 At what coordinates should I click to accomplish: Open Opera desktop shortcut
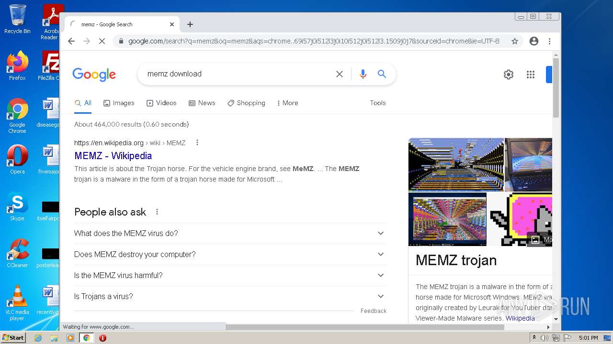17,159
